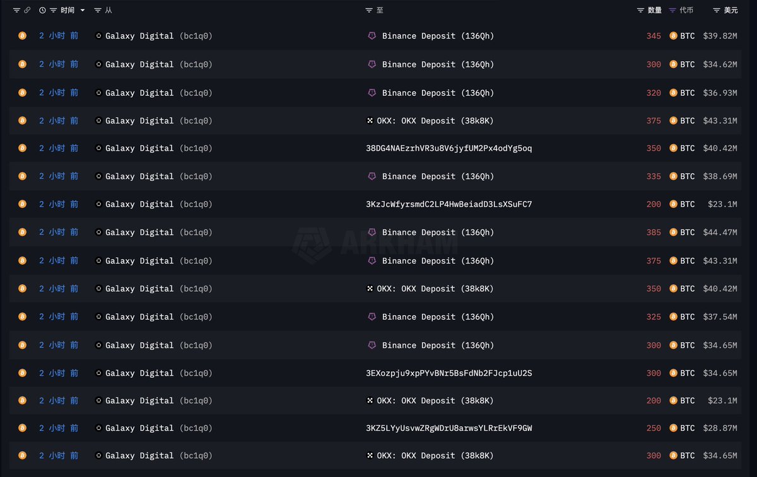This screenshot has height=477, width=757.
Task: Open Binance Deposit link in the 320 BTC row
Action: coord(438,93)
